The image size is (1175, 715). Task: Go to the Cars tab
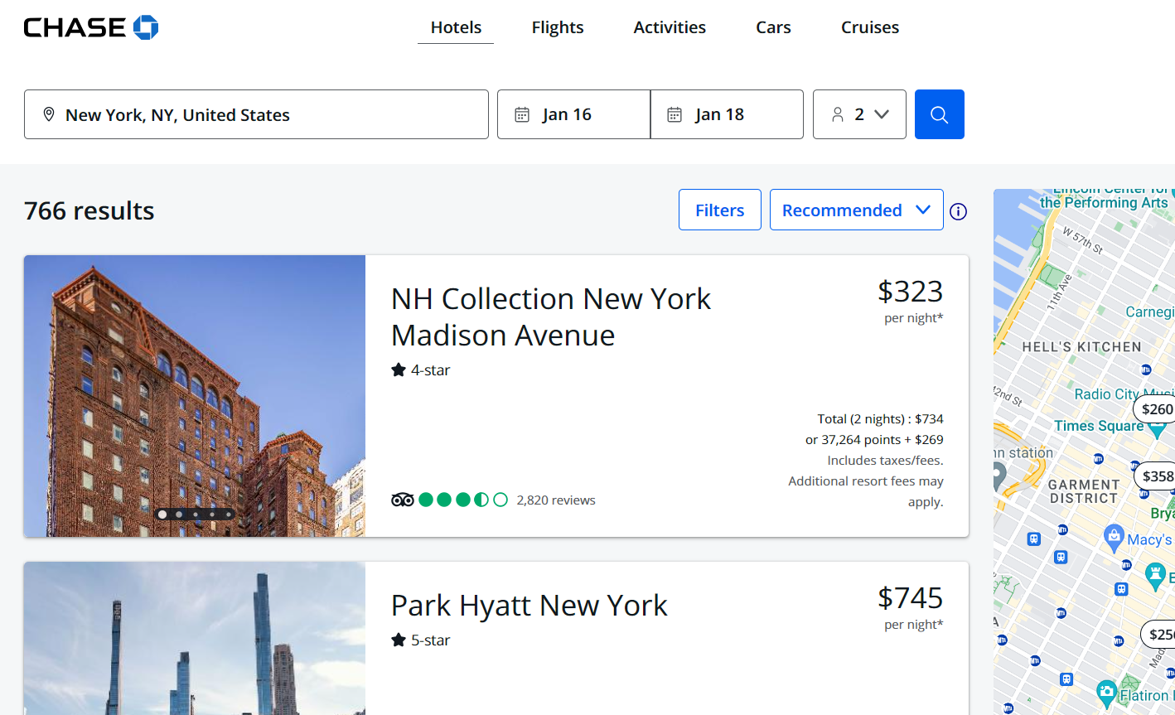773,27
